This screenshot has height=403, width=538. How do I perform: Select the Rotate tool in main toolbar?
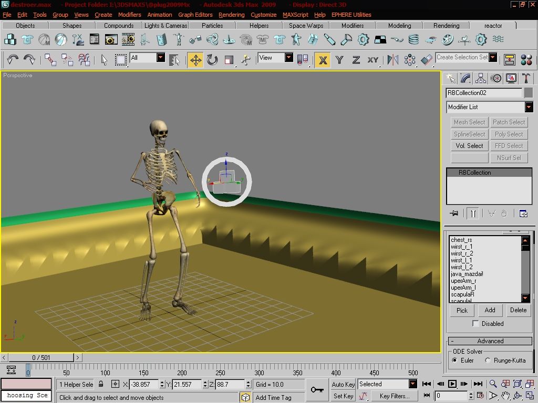point(212,60)
